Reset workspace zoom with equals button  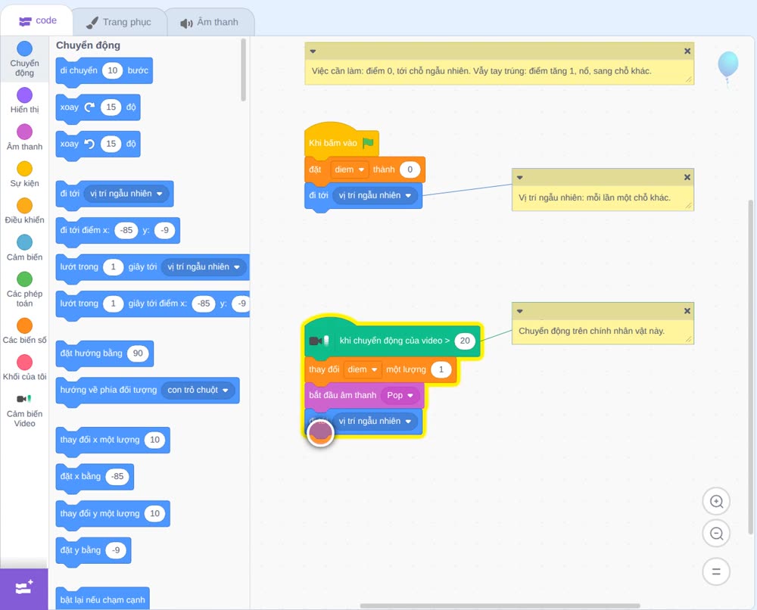716,572
